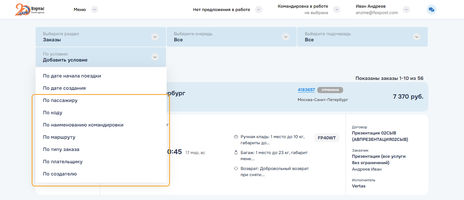Viewport: 464px width, 200px height.
Task: Click the baggage suitcase icon
Action: pyautogui.click(x=236, y=153)
